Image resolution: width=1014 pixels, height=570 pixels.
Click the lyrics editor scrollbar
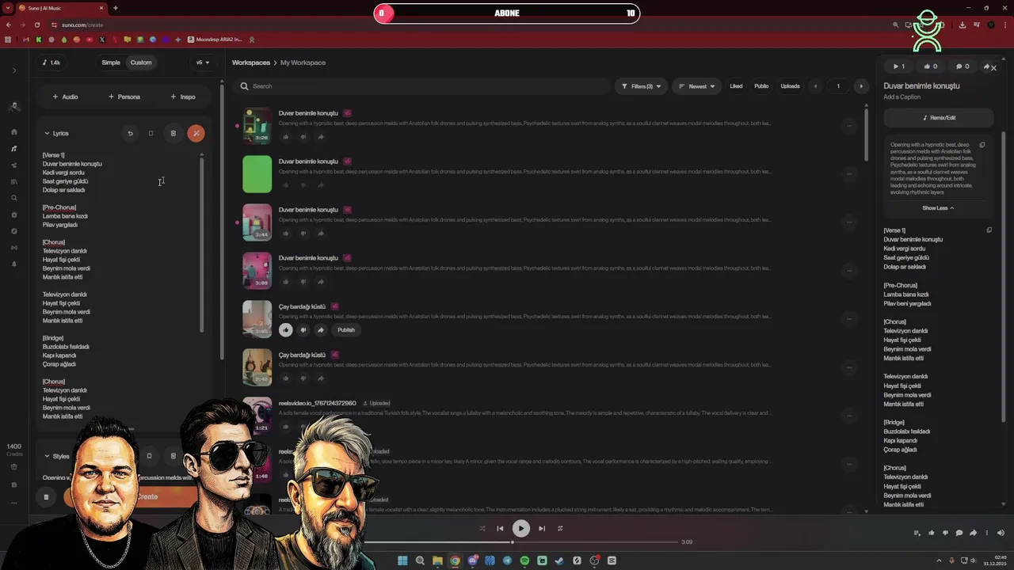pos(202,244)
